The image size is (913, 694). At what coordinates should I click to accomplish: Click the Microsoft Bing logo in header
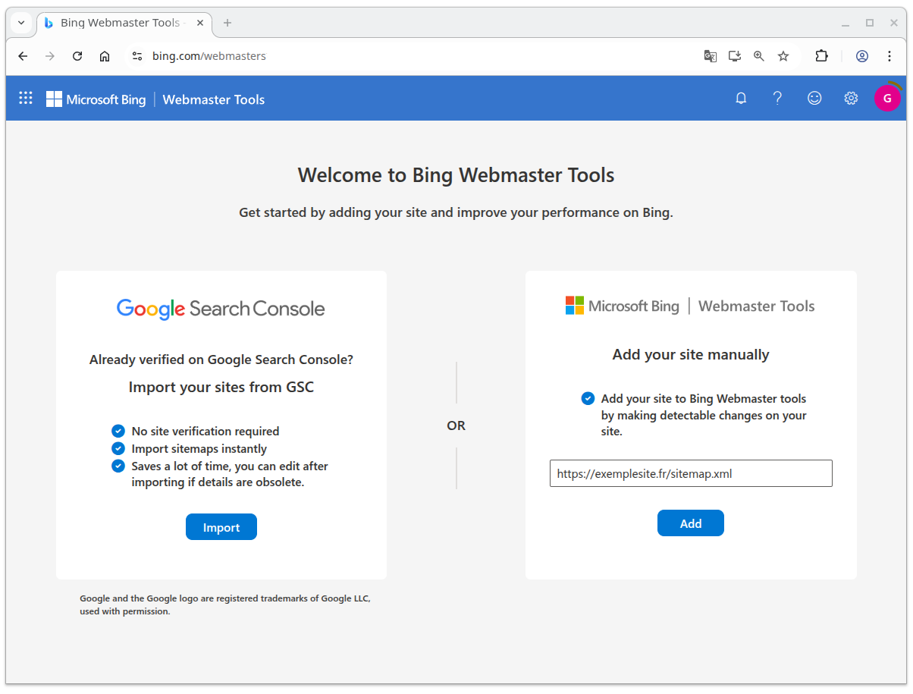[96, 99]
